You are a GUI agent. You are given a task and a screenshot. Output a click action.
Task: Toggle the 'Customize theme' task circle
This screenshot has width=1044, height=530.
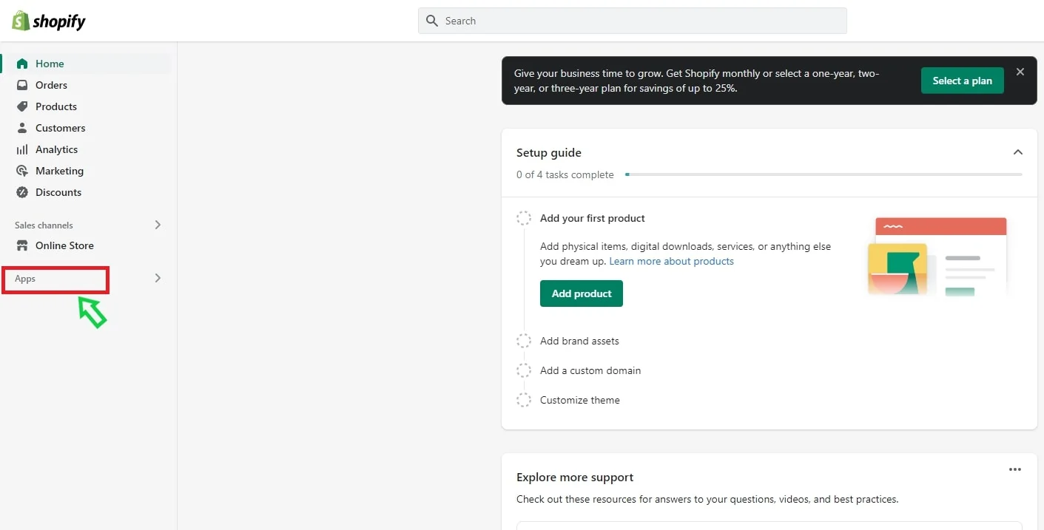click(x=524, y=400)
